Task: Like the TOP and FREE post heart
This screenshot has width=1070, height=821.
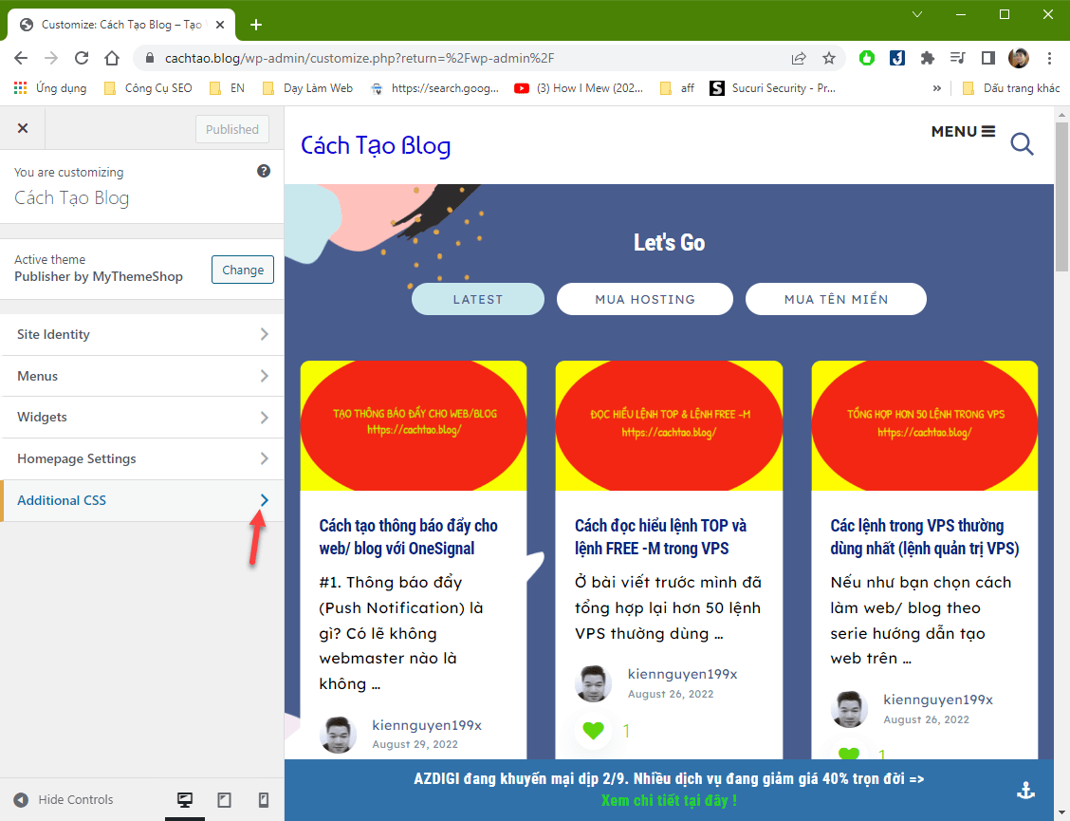Action: (593, 731)
